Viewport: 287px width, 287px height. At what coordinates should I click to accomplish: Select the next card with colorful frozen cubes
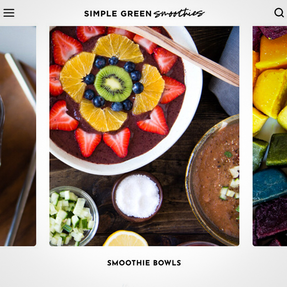270,136
